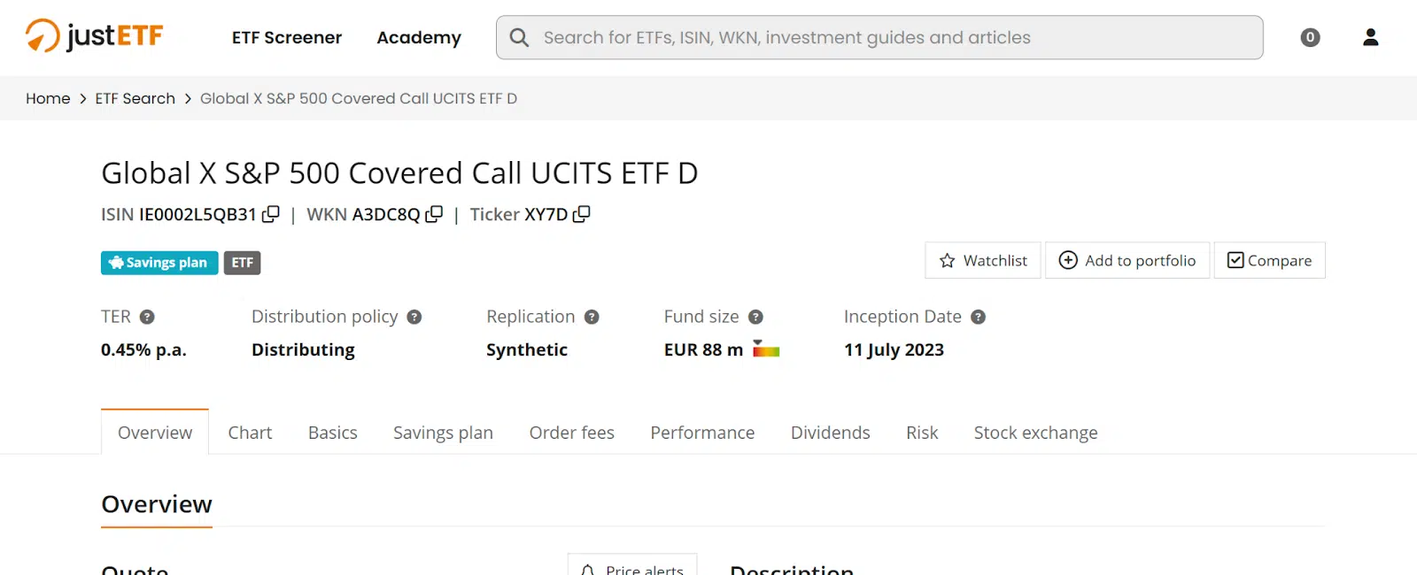Open Academy menu
This screenshot has height=575, width=1417.
click(419, 37)
